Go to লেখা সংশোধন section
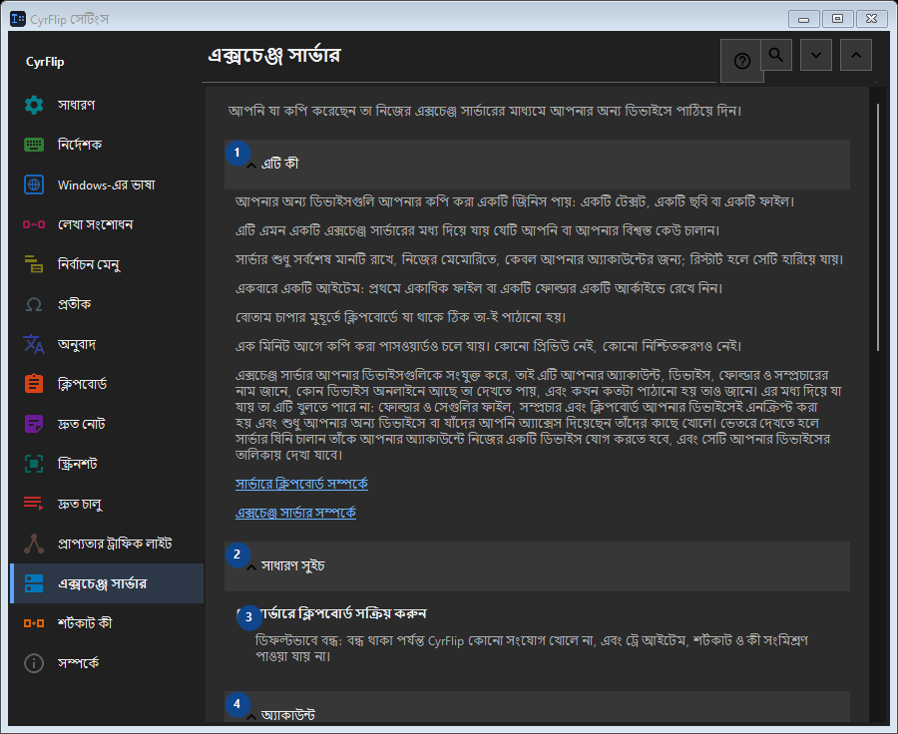This screenshot has height=734, width=898. (107, 224)
